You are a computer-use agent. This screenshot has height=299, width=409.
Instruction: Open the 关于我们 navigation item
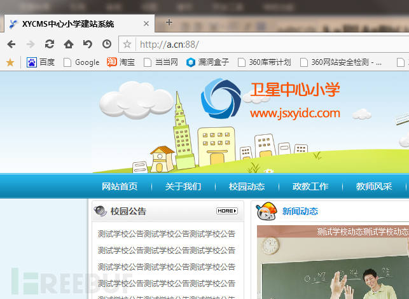(x=183, y=186)
